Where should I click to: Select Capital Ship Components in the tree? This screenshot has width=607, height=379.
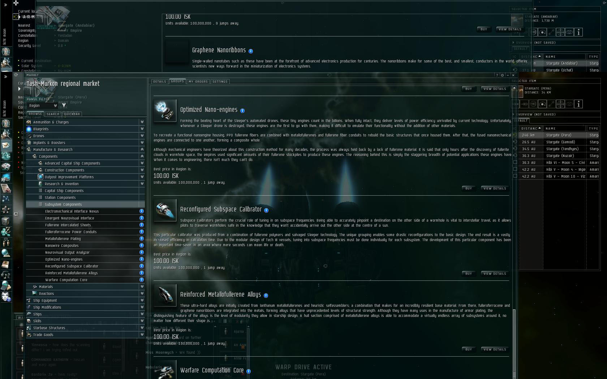click(x=85, y=191)
